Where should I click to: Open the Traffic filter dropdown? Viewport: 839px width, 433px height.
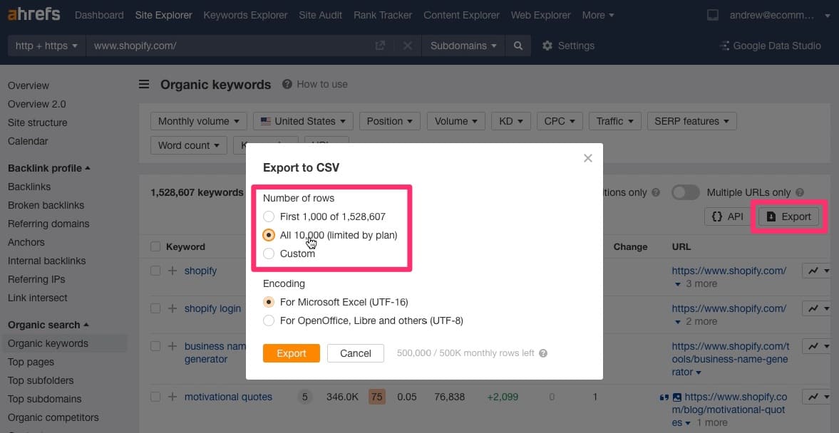[x=614, y=121]
